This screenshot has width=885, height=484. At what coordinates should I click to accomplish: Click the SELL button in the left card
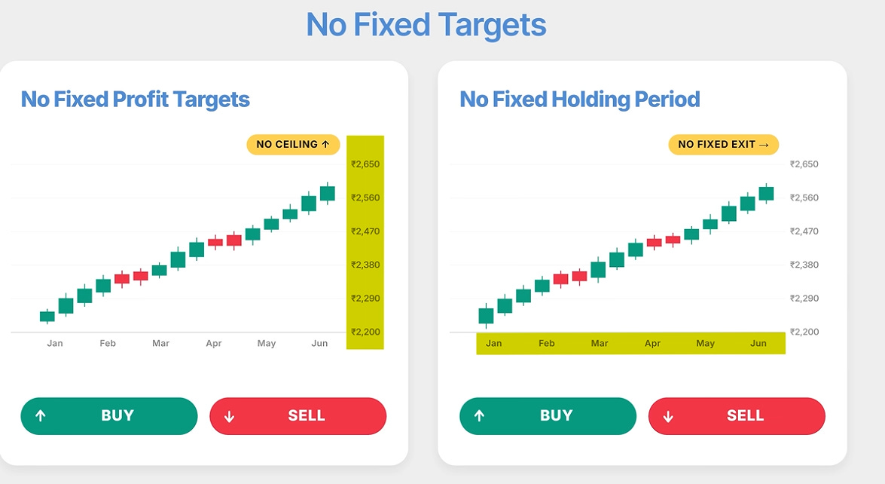(x=298, y=416)
